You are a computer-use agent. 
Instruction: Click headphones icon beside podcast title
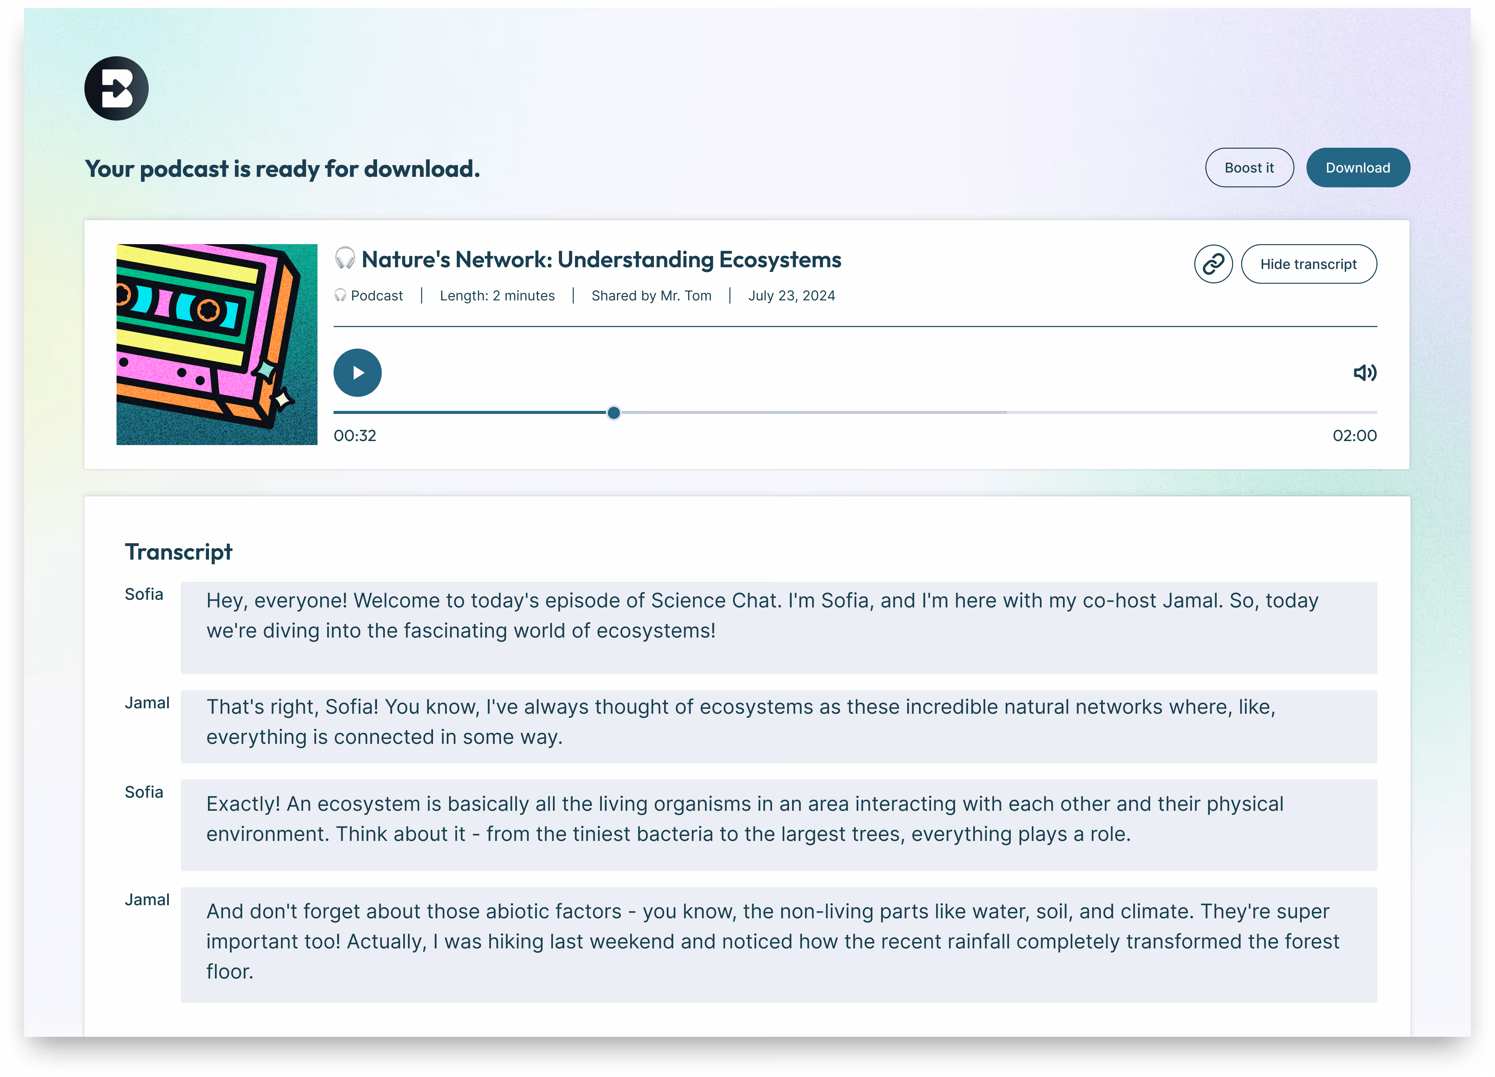click(x=345, y=259)
